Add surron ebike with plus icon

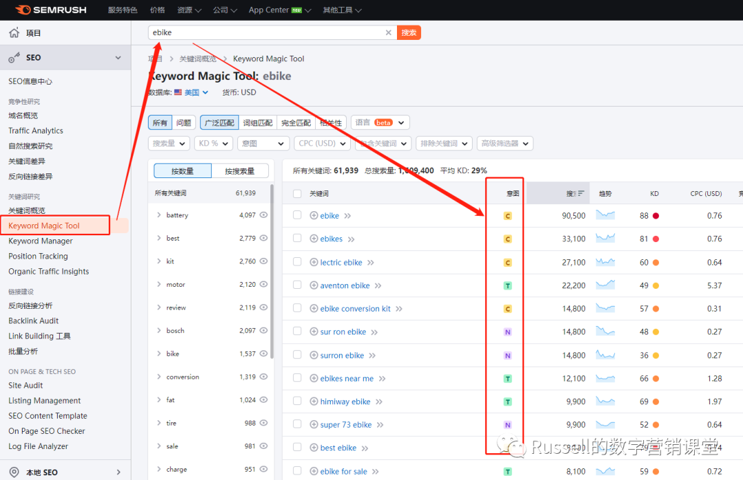pyautogui.click(x=314, y=355)
